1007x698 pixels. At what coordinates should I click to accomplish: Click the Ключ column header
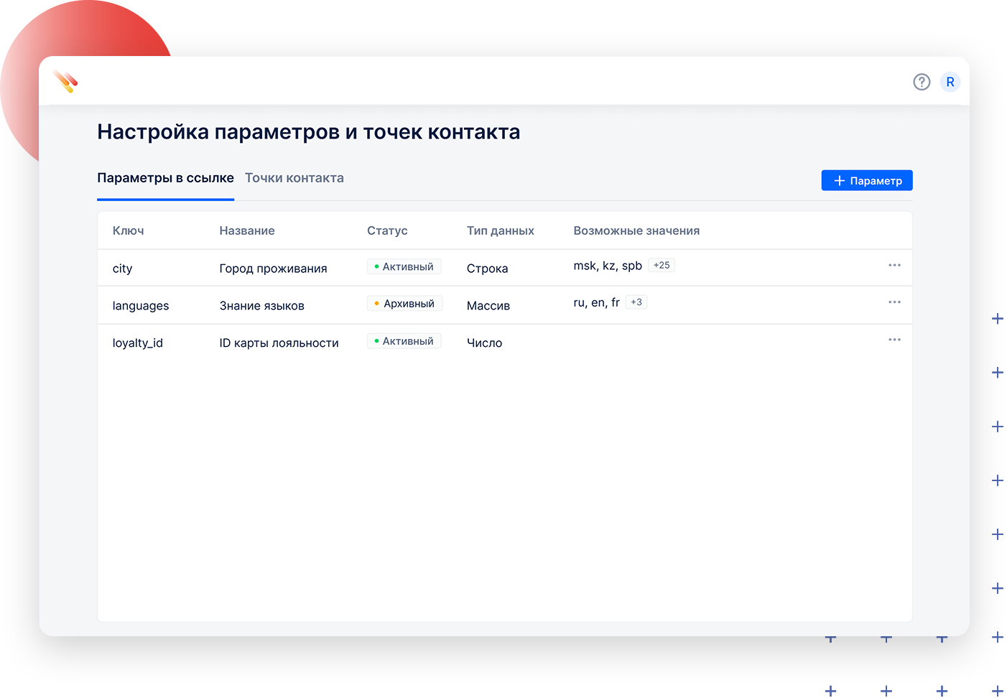pos(128,231)
